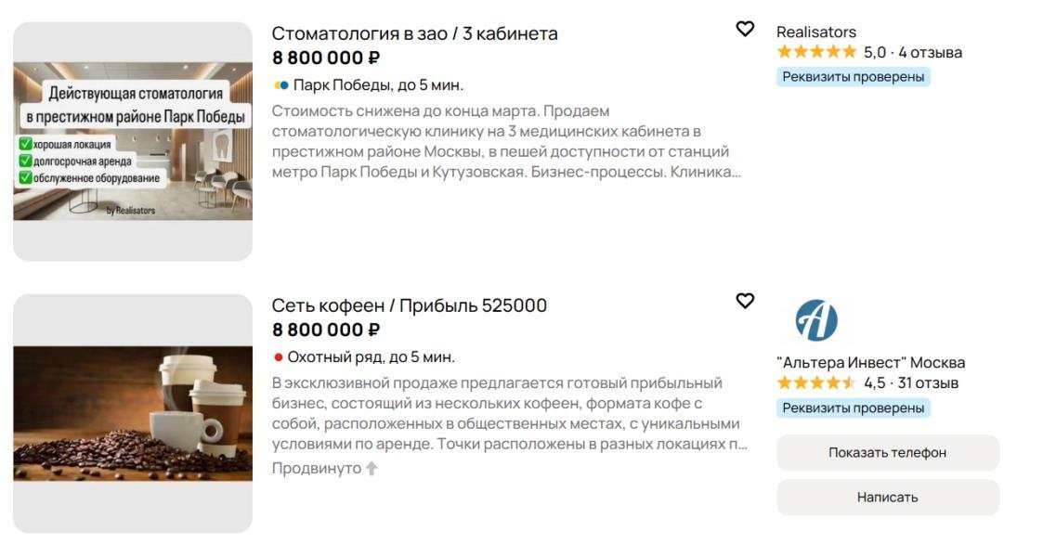Click the Продвинуто promotion arrow icon

tap(372, 469)
